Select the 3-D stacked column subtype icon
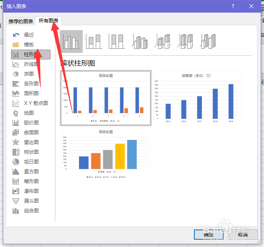Screen dimensions: 264x247 [163, 42]
